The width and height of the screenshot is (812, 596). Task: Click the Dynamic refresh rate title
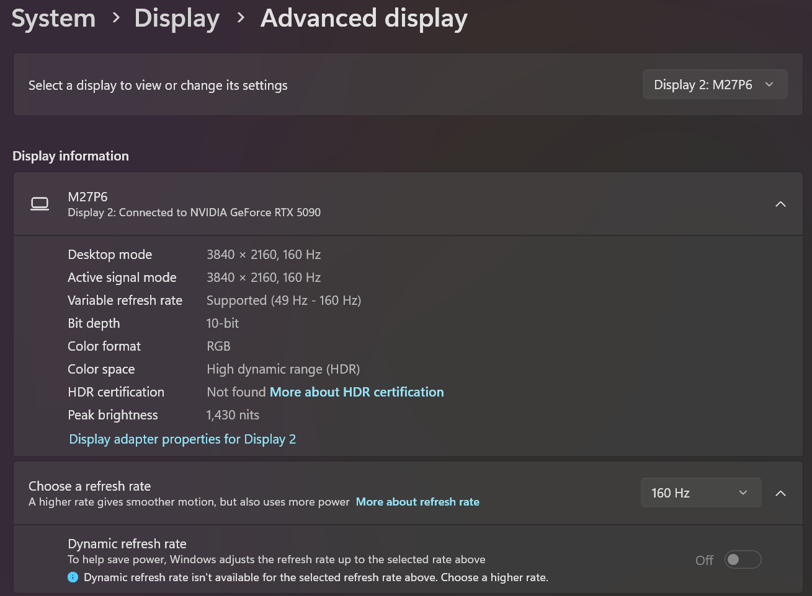pos(127,544)
